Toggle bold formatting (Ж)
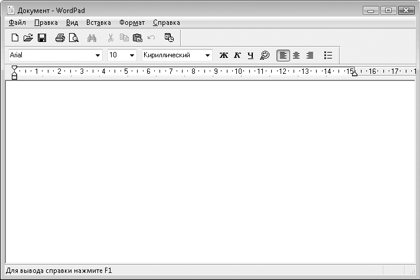Image resolution: width=420 pixels, height=280 pixels. (224, 55)
